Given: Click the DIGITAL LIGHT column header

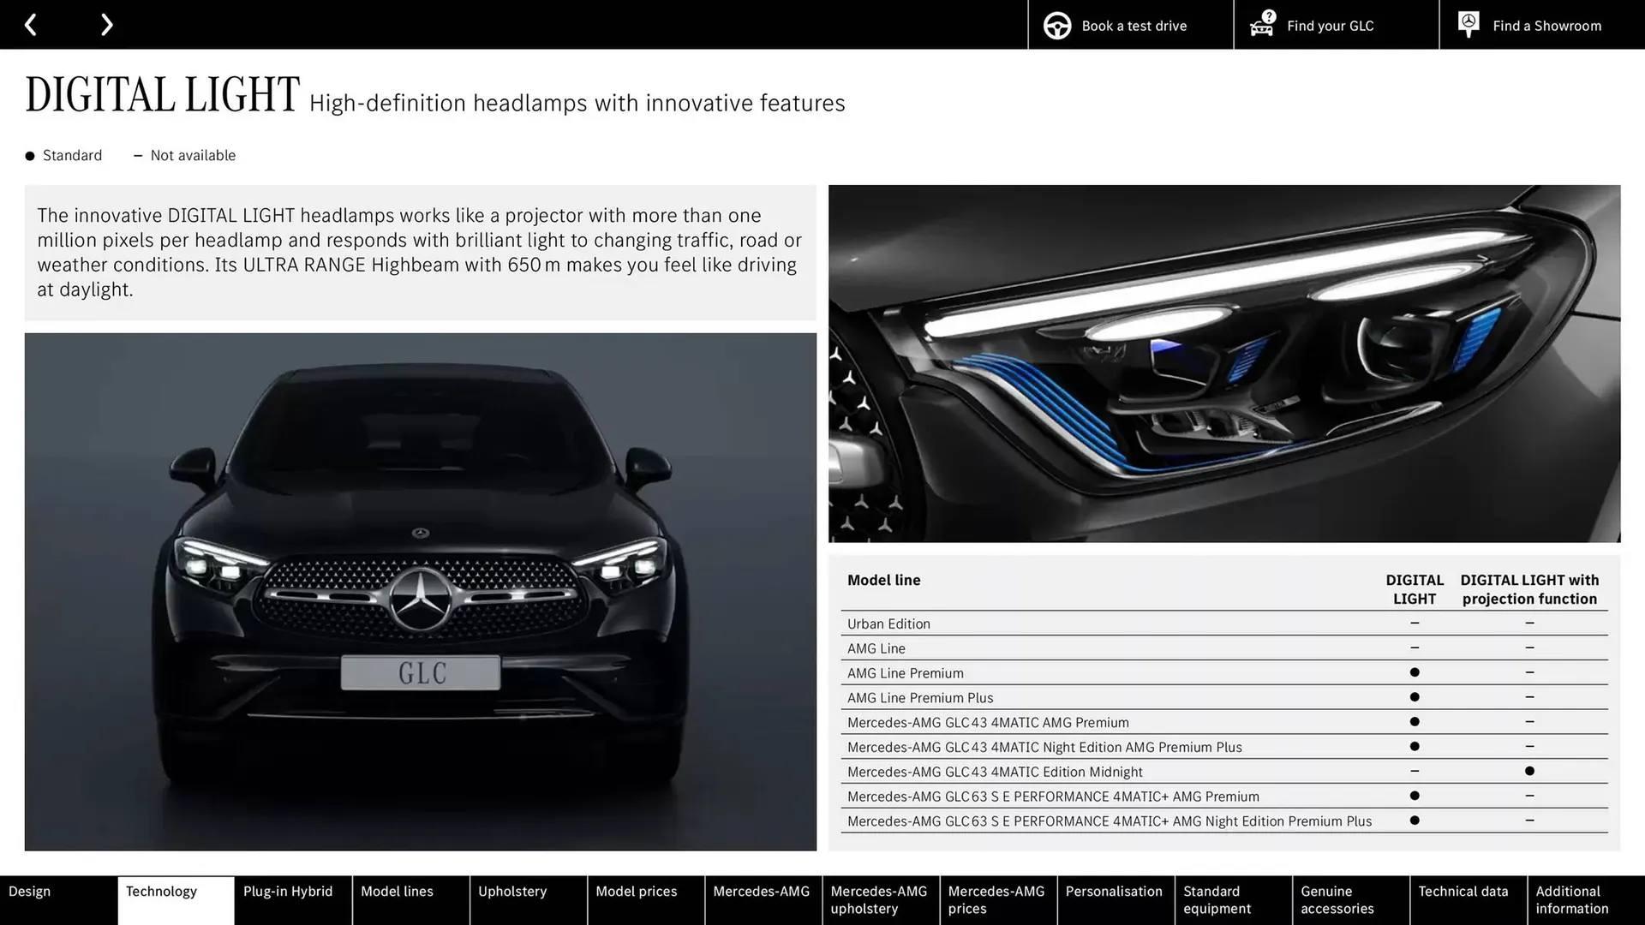Looking at the screenshot, I should 1415,589.
